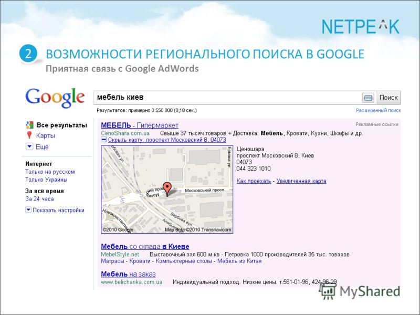Click the 'Ценошара' business name
The width and height of the screenshot is (420, 315).
pos(250,149)
